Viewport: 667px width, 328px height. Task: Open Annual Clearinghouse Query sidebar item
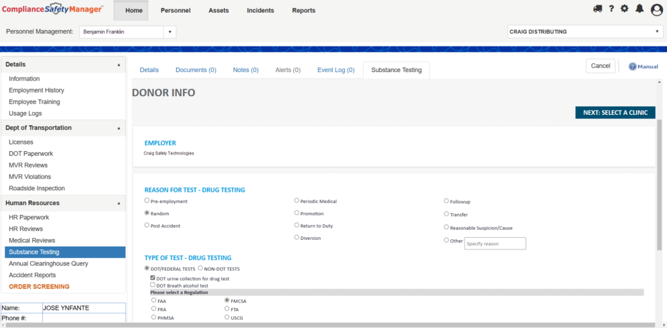coord(48,263)
